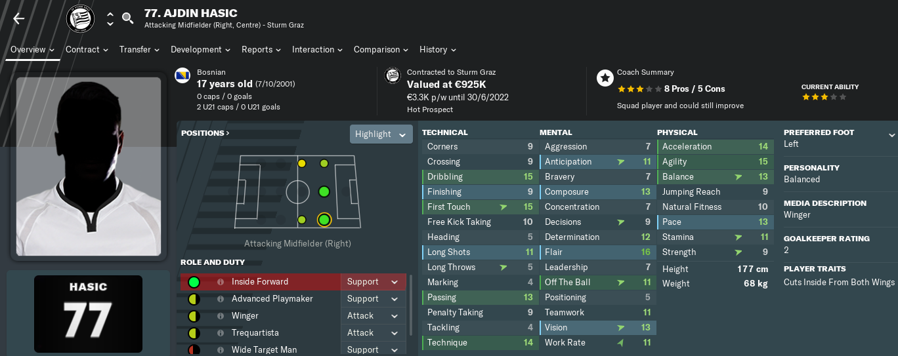Open the Highlight dropdown
This screenshot has height=356, width=898.
click(x=381, y=134)
